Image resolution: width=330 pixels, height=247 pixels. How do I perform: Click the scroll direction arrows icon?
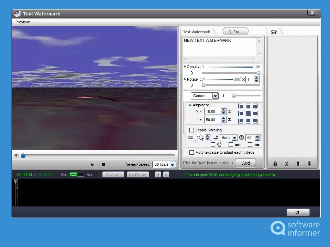(x=216, y=138)
